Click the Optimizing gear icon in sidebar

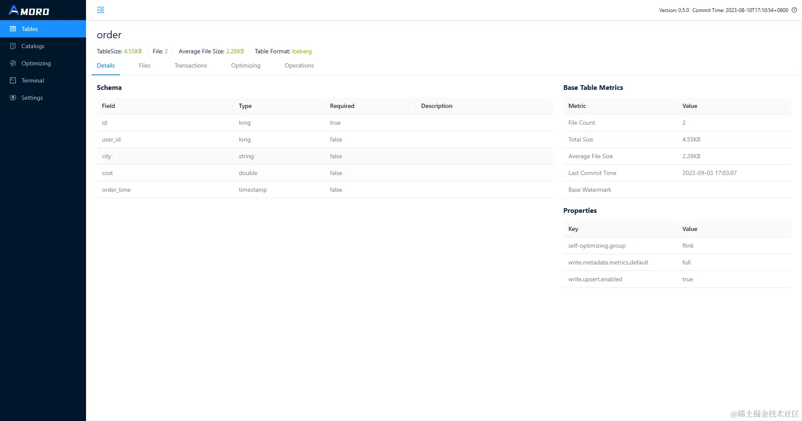[x=13, y=63]
